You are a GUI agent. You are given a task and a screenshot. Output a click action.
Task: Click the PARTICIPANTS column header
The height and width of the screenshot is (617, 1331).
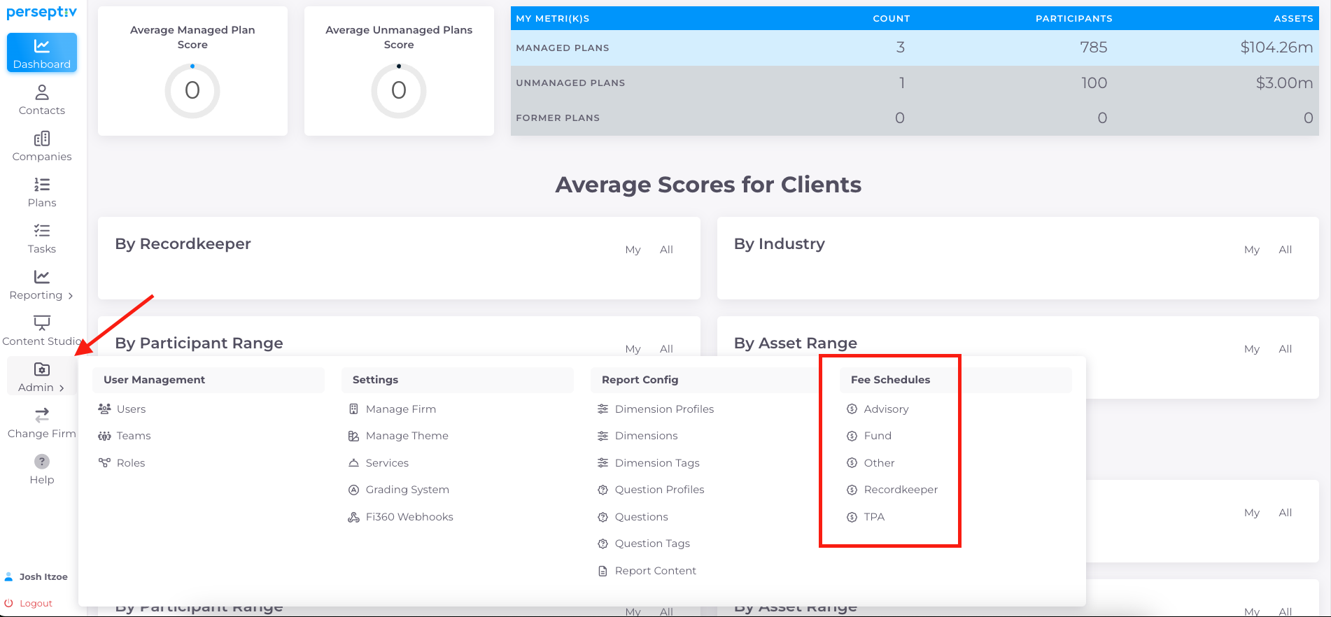pyautogui.click(x=1073, y=19)
